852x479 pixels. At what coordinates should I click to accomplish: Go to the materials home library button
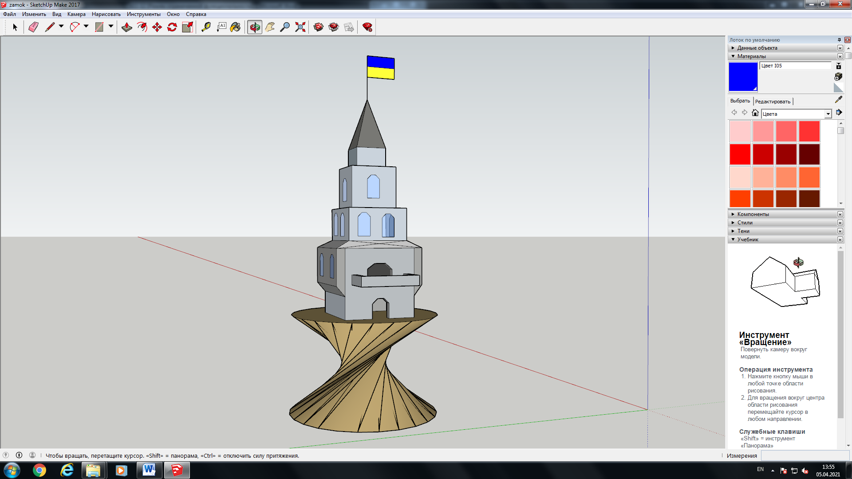pyautogui.click(x=755, y=113)
